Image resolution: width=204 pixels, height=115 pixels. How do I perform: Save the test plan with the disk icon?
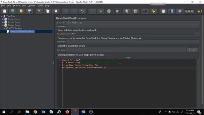coord(29,11)
